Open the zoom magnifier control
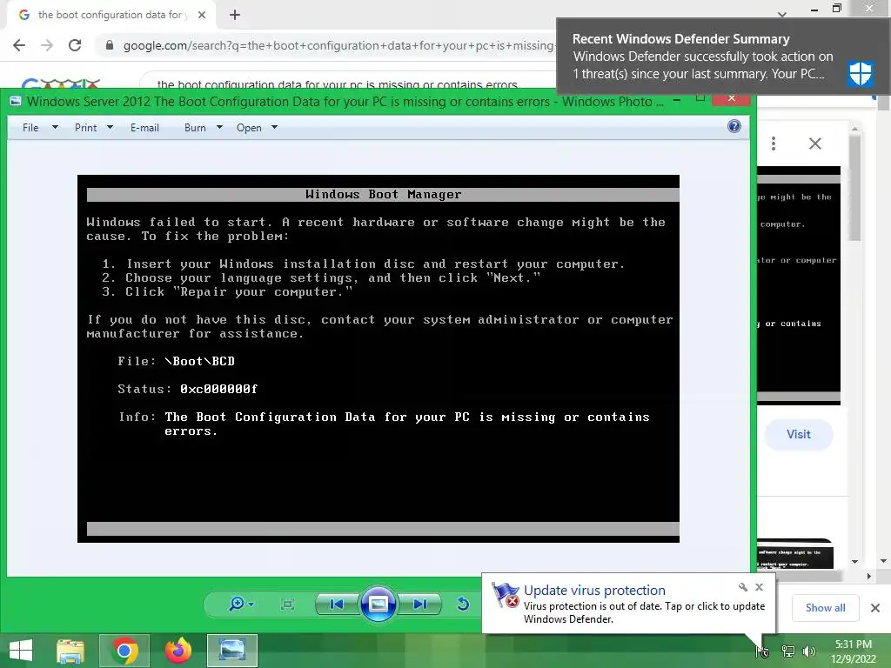Image resolution: width=891 pixels, height=668 pixels. (240, 604)
